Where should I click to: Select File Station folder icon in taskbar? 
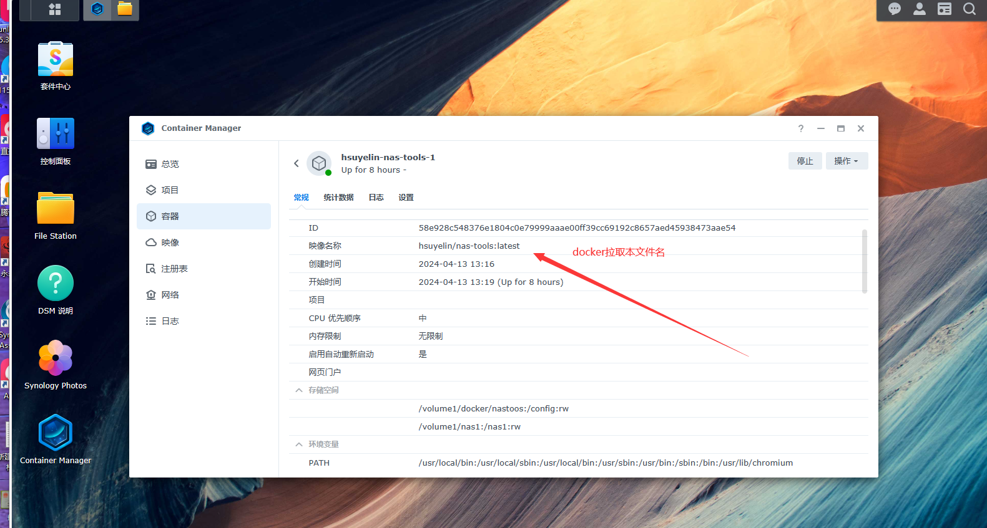click(x=125, y=9)
